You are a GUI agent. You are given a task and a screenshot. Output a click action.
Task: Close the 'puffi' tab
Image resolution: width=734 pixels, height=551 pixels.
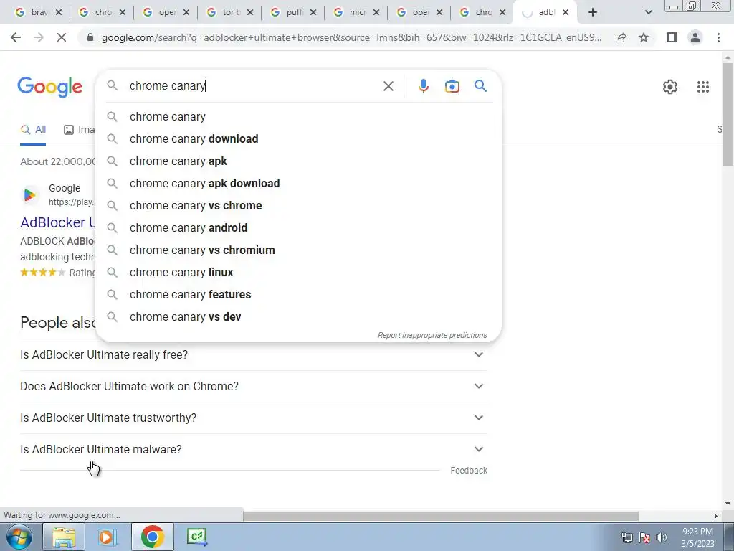[x=313, y=13]
